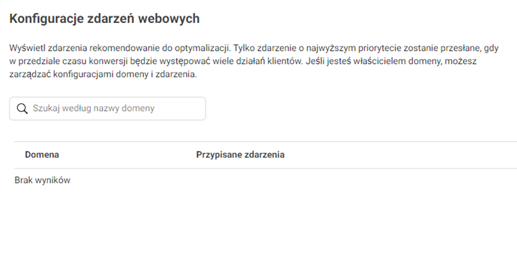This screenshot has width=517, height=263.
Task: Click the word 'optymalizacji' in description
Action: coord(201,49)
